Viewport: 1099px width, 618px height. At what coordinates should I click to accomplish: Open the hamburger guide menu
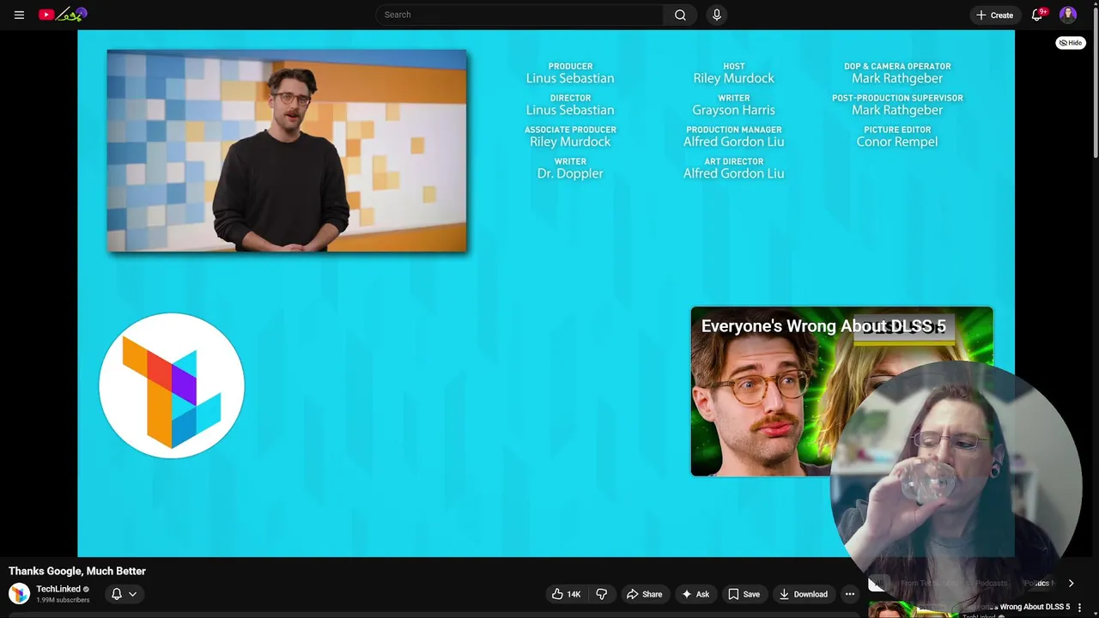(x=19, y=15)
